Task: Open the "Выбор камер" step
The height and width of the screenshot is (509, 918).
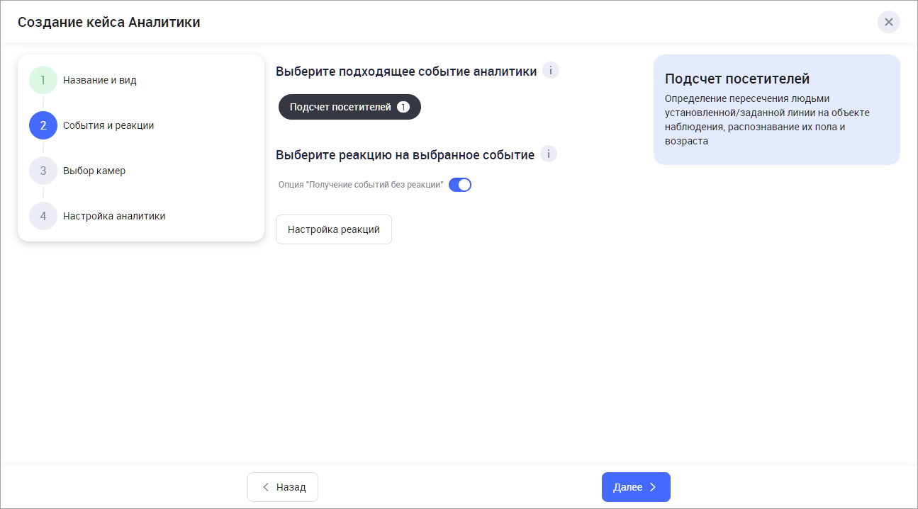Action: pyautogui.click(x=94, y=171)
